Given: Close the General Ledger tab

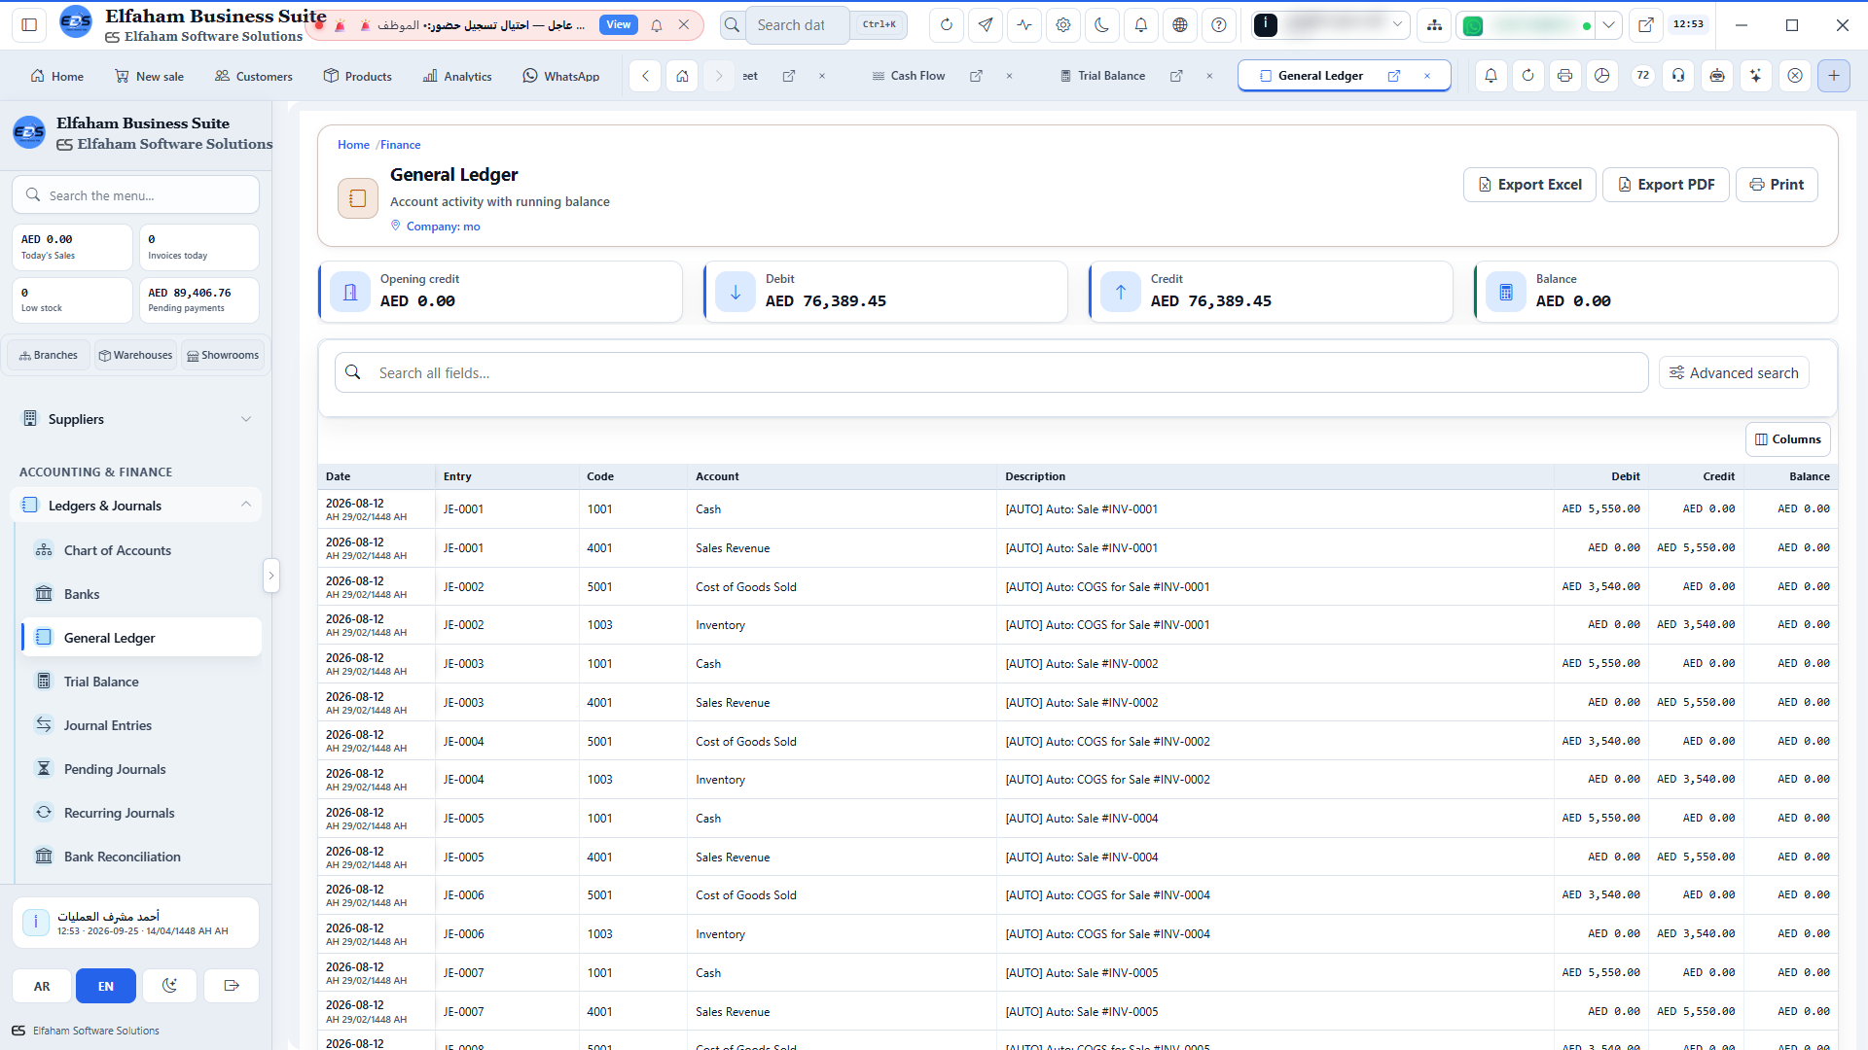Looking at the screenshot, I should tap(1427, 76).
